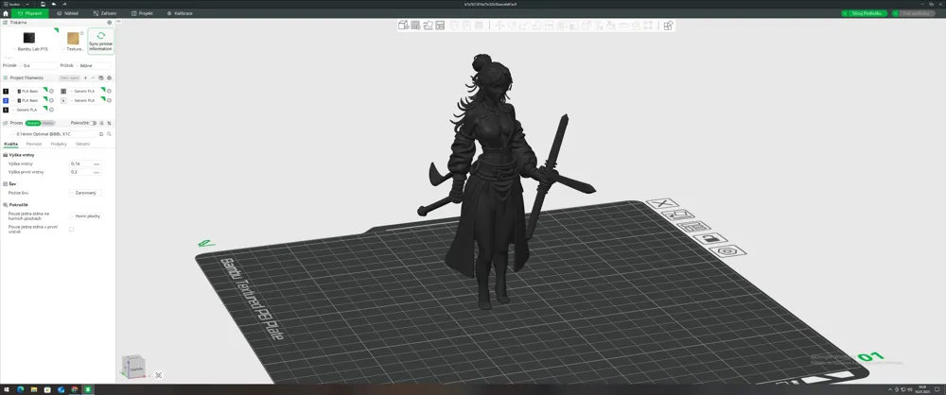
Task: Switch to the Pevnost settings tab
Action: (34, 145)
